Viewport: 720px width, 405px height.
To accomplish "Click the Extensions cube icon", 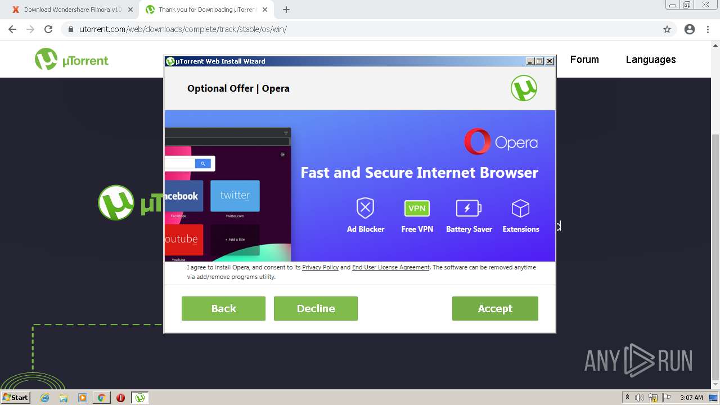I will pos(520,208).
